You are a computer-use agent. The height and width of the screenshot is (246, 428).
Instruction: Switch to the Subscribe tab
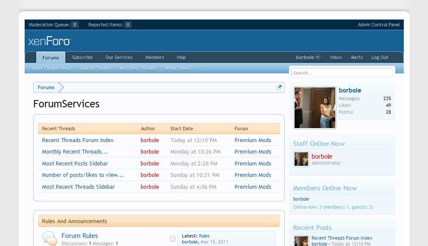tap(82, 57)
